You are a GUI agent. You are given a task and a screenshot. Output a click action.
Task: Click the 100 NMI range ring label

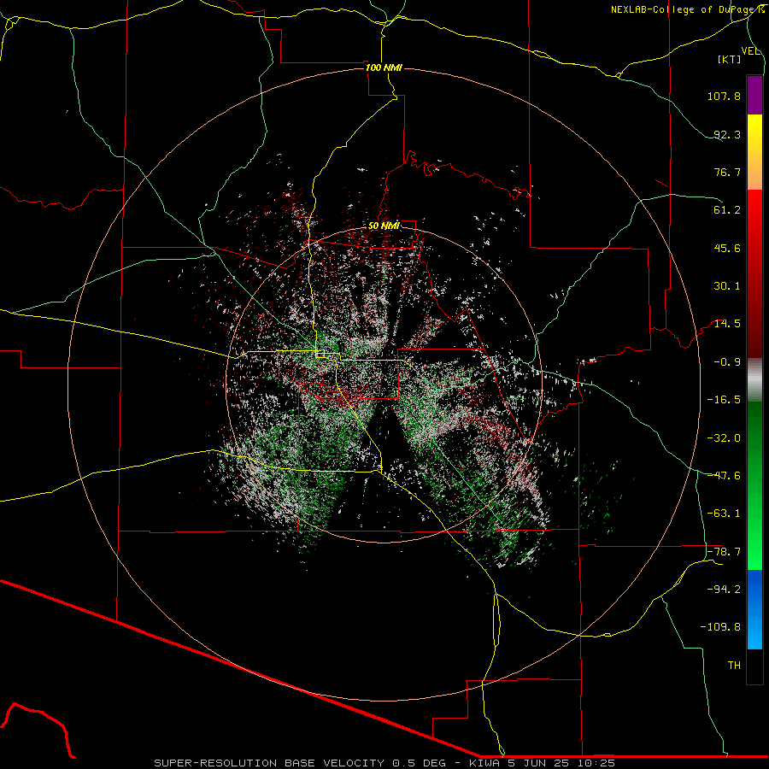[x=384, y=68]
